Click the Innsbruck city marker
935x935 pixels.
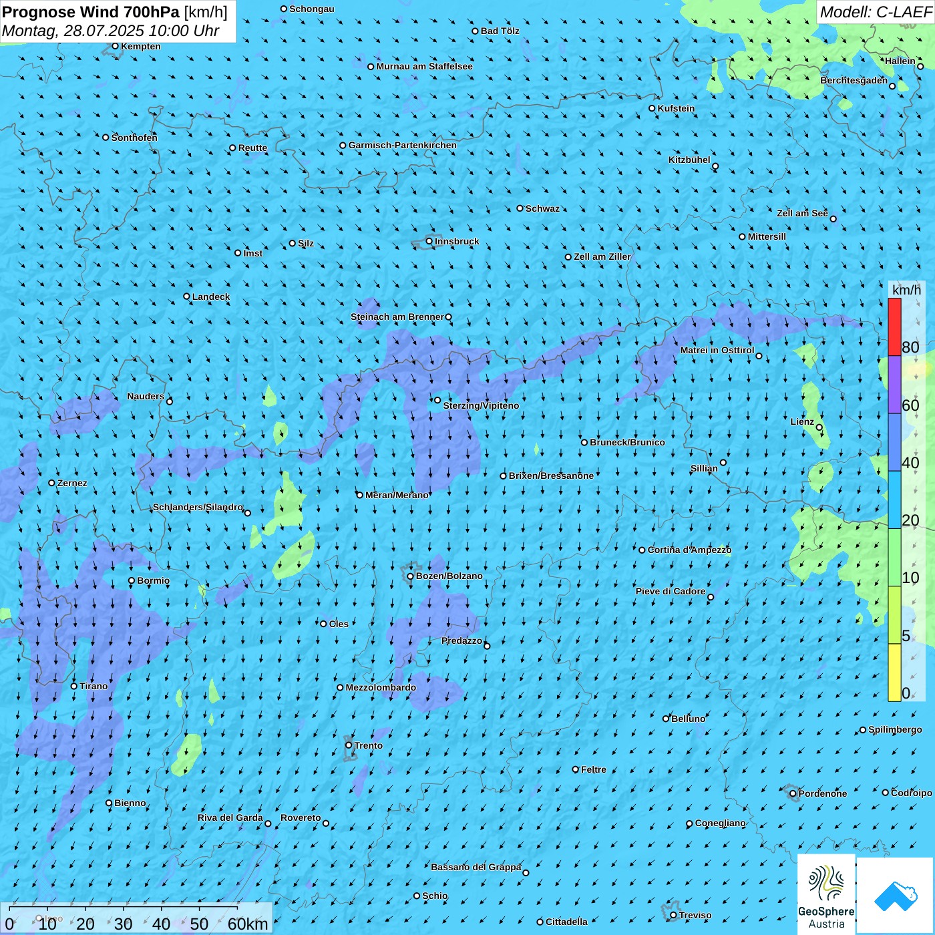tap(429, 241)
